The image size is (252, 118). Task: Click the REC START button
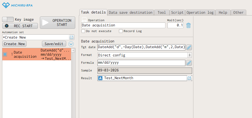click(x=20, y=26)
